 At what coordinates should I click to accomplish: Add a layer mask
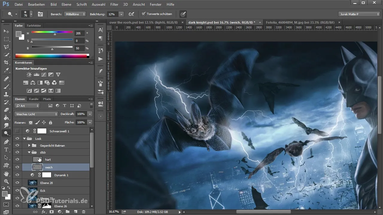tap(52, 212)
